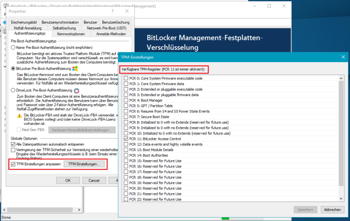The height and width of the screenshot is (221, 350).
Task: Click left arrow of main window horizontal scrollbar
Action: pyautogui.click(x=4, y=210)
